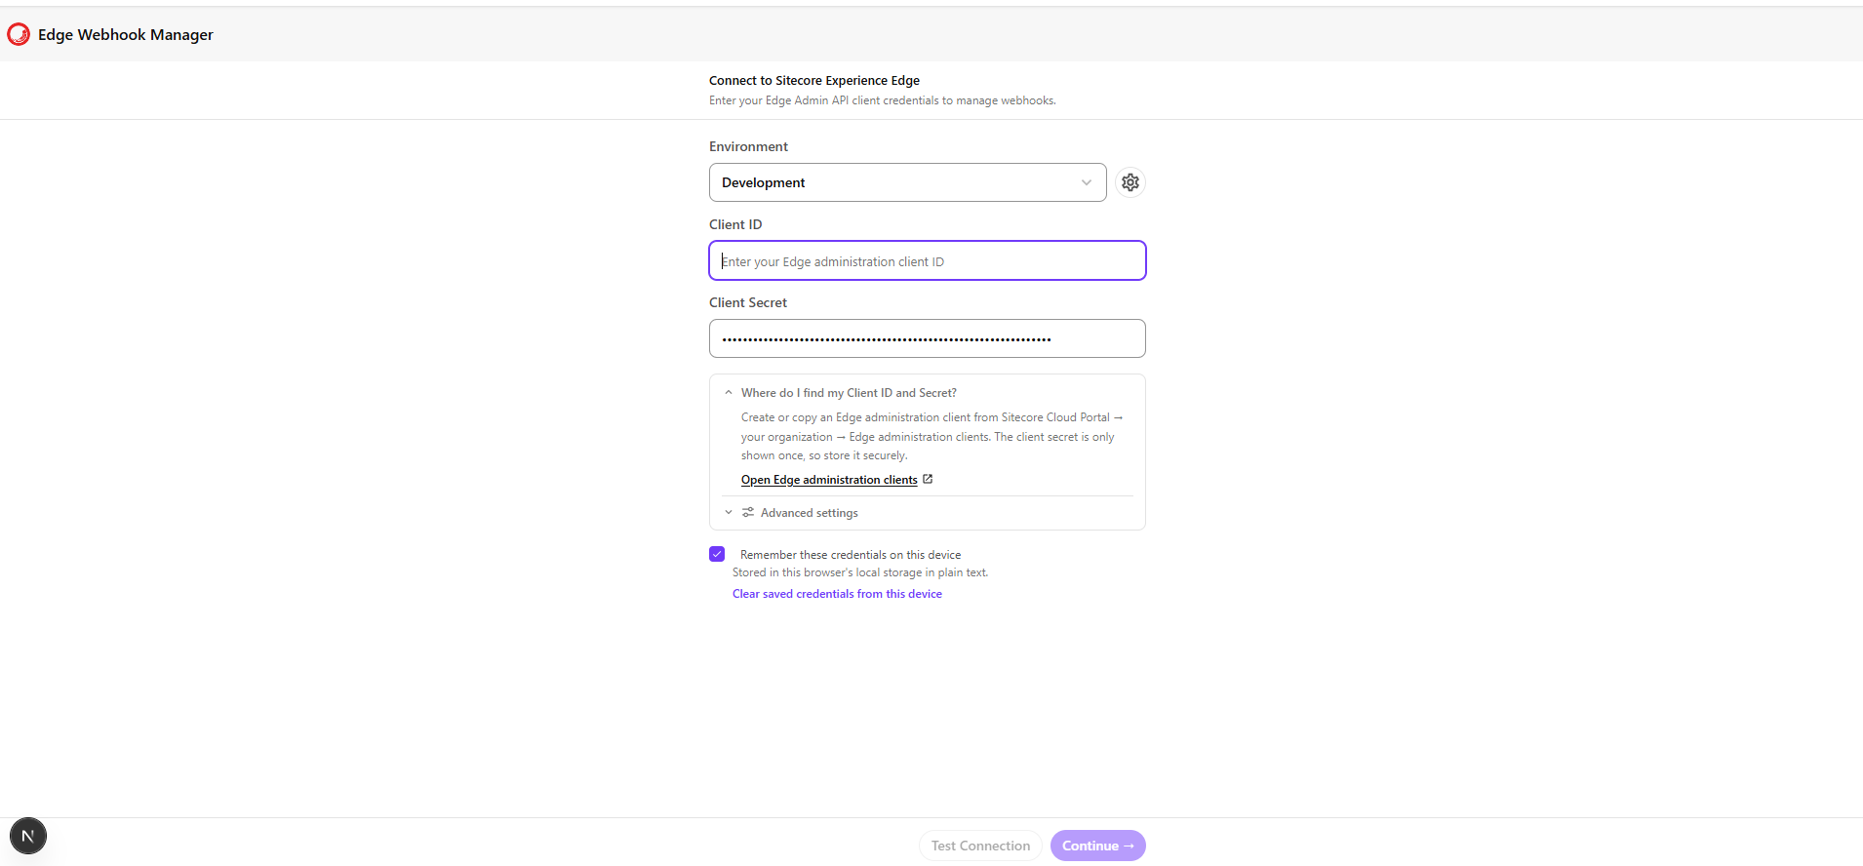Open environment settings gear icon
The height and width of the screenshot is (866, 1863).
point(1130,182)
